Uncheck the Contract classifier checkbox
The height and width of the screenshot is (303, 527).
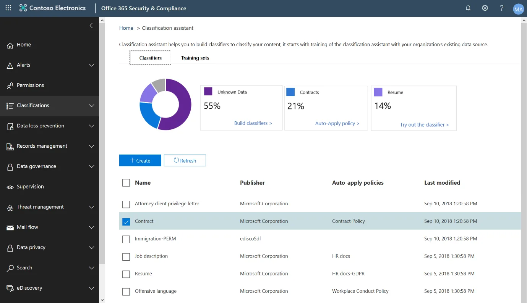pos(126,222)
